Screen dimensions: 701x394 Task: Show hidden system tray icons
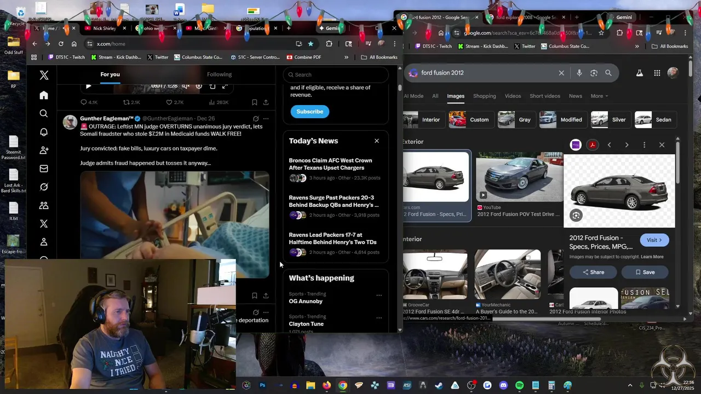pos(630,385)
